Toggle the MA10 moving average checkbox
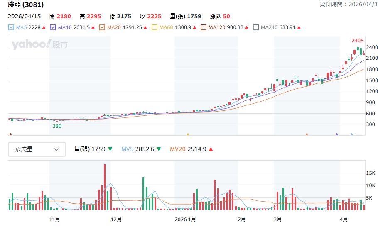378x234 pixels. [x=53, y=28]
